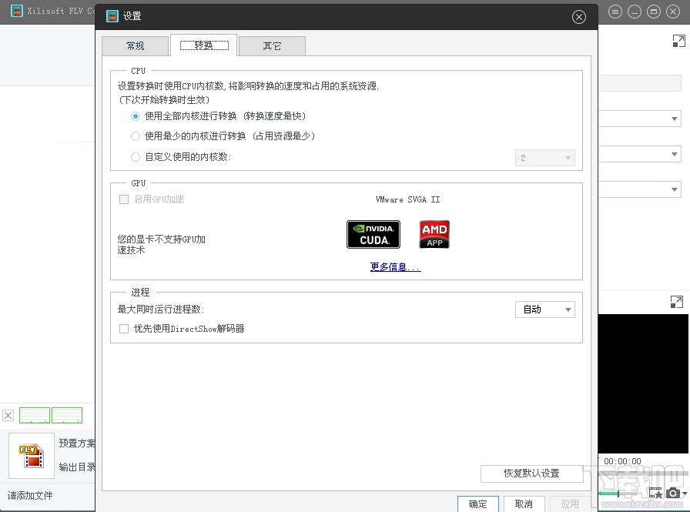Open the 最大同时运行进程数 dropdown
The image size is (690, 512).
coord(544,310)
